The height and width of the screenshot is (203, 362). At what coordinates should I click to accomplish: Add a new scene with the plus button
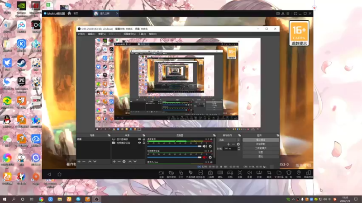click(x=79, y=161)
